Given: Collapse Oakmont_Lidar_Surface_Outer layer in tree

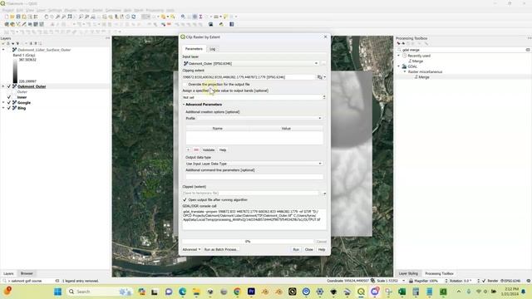Looking at the screenshot, I should click(x=3, y=50).
